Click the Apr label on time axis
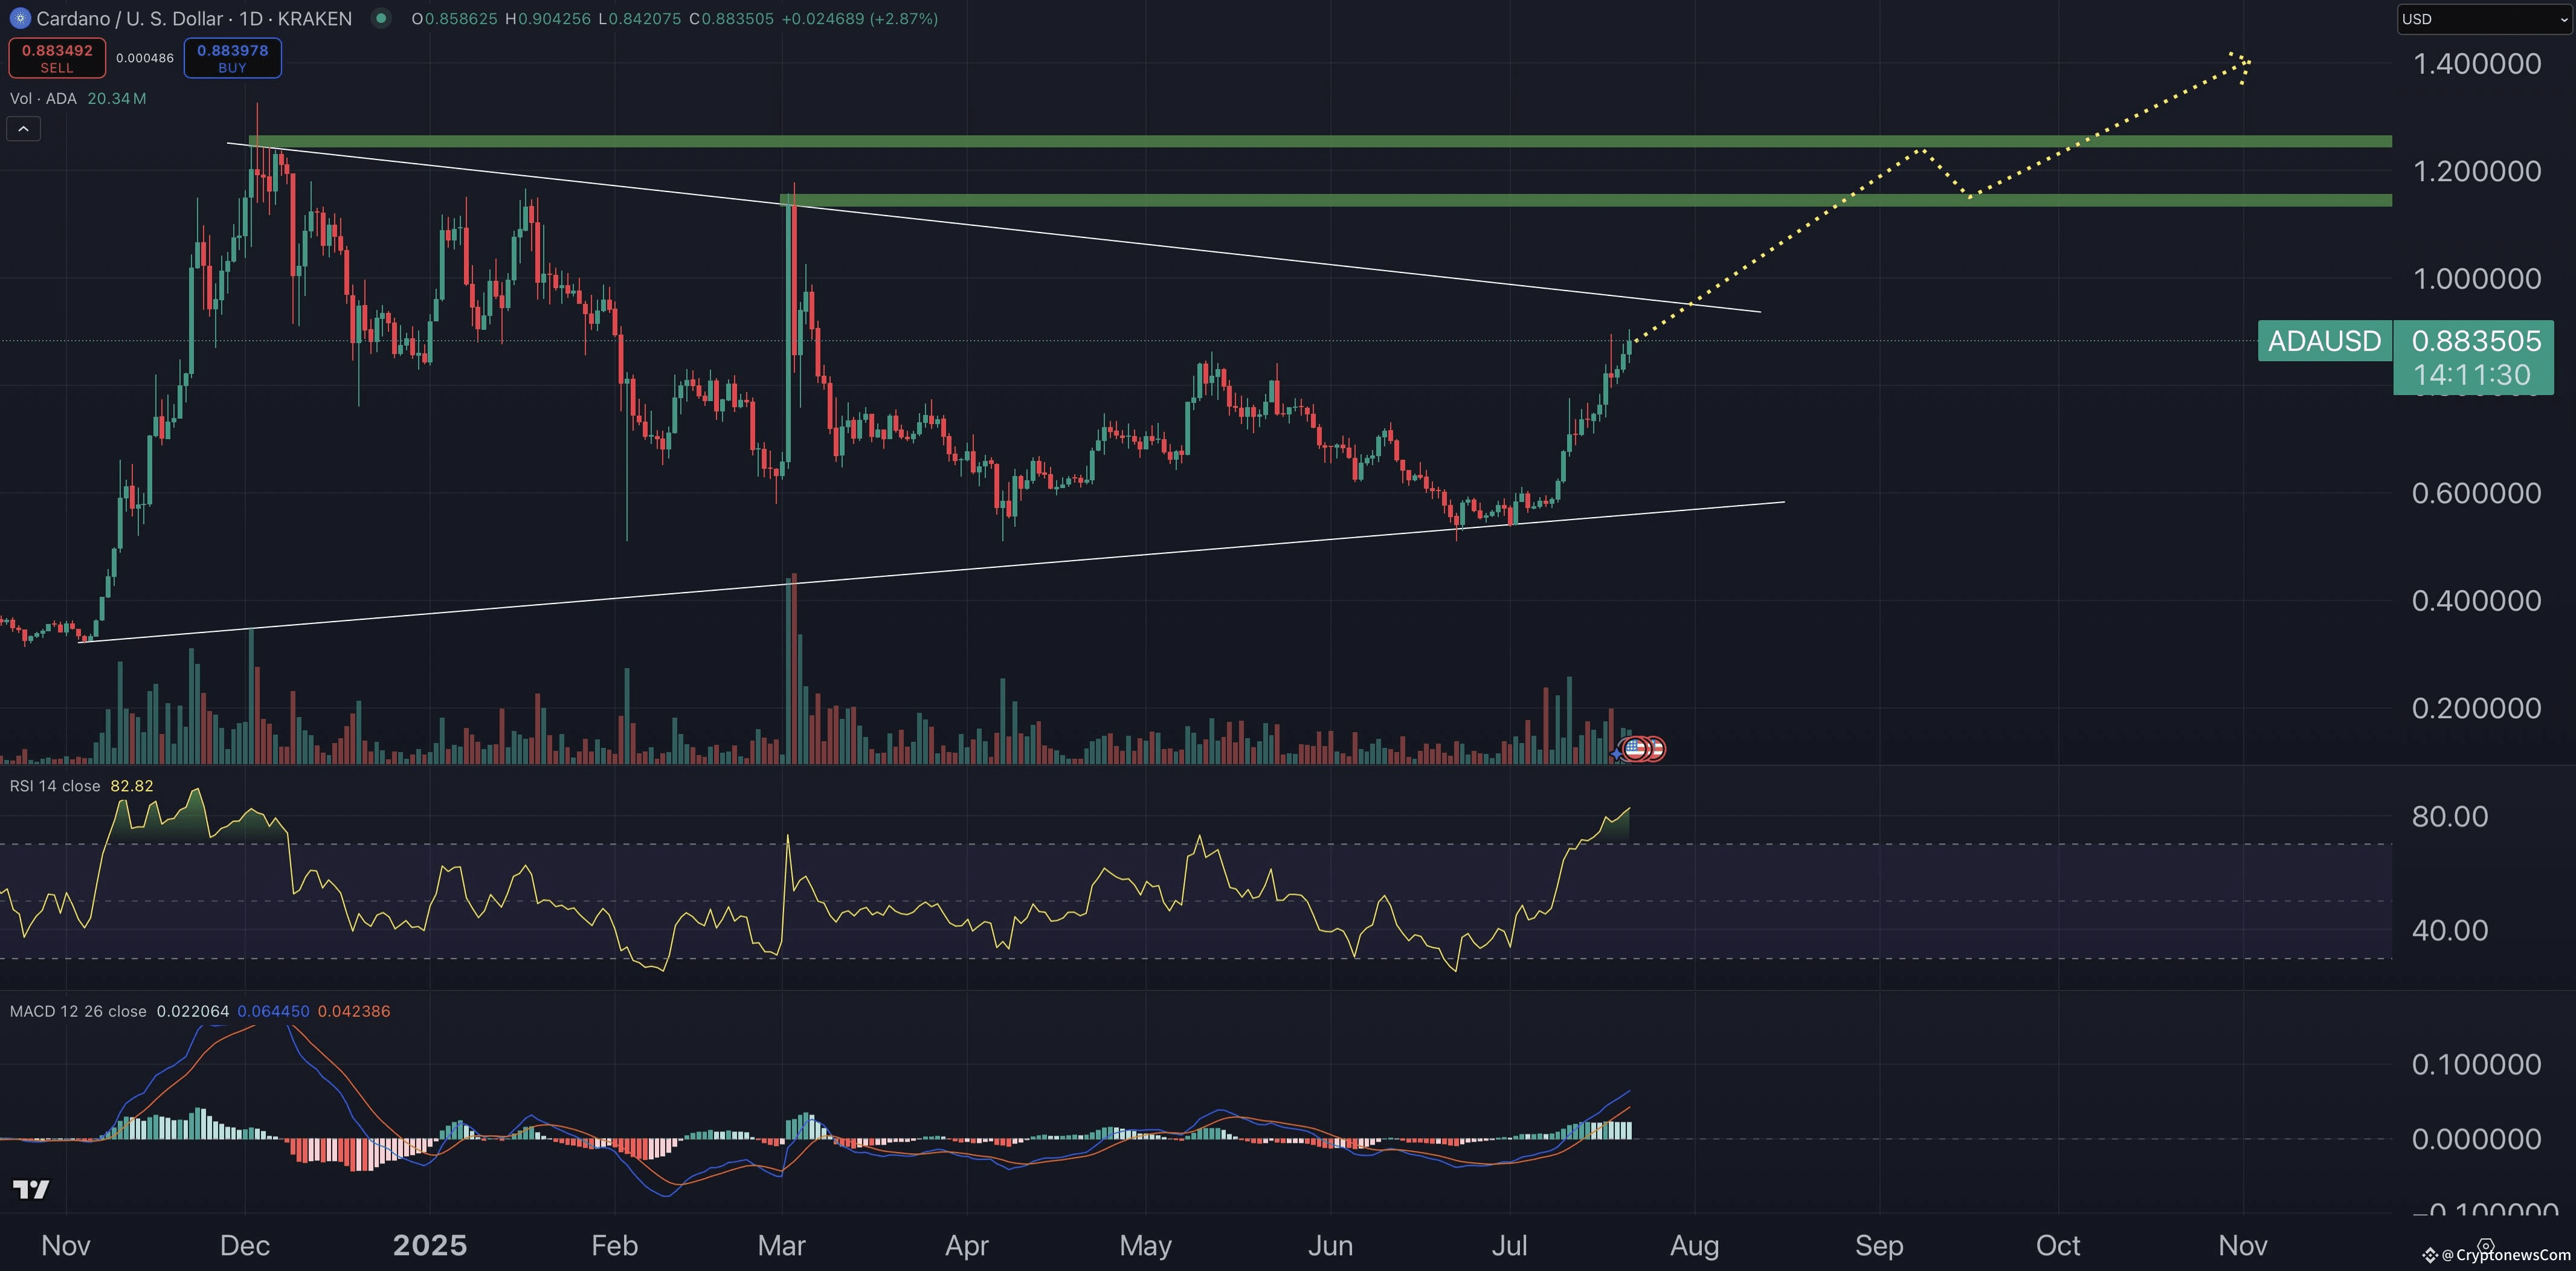The width and height of the screenshot is (2576, 1271). pos(967,1246)
